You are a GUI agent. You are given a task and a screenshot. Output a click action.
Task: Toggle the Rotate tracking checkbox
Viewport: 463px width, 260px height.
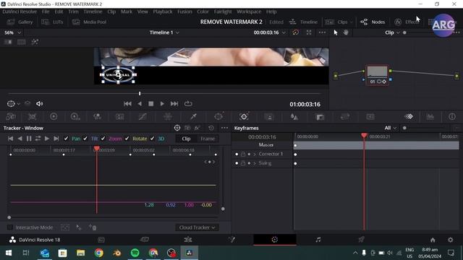[x=127, y=139]
